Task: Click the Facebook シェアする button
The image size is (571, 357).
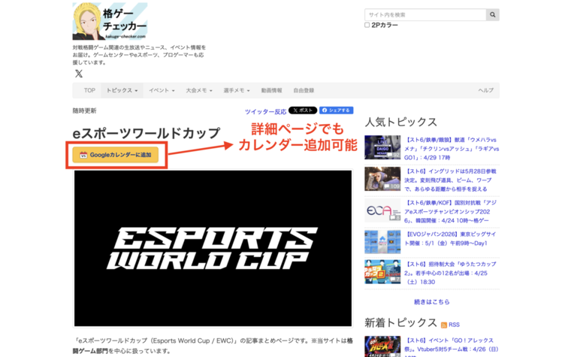Action: (336, 110)
